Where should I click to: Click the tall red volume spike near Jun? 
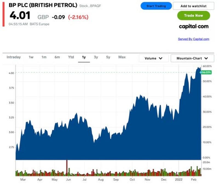point(67,168)
